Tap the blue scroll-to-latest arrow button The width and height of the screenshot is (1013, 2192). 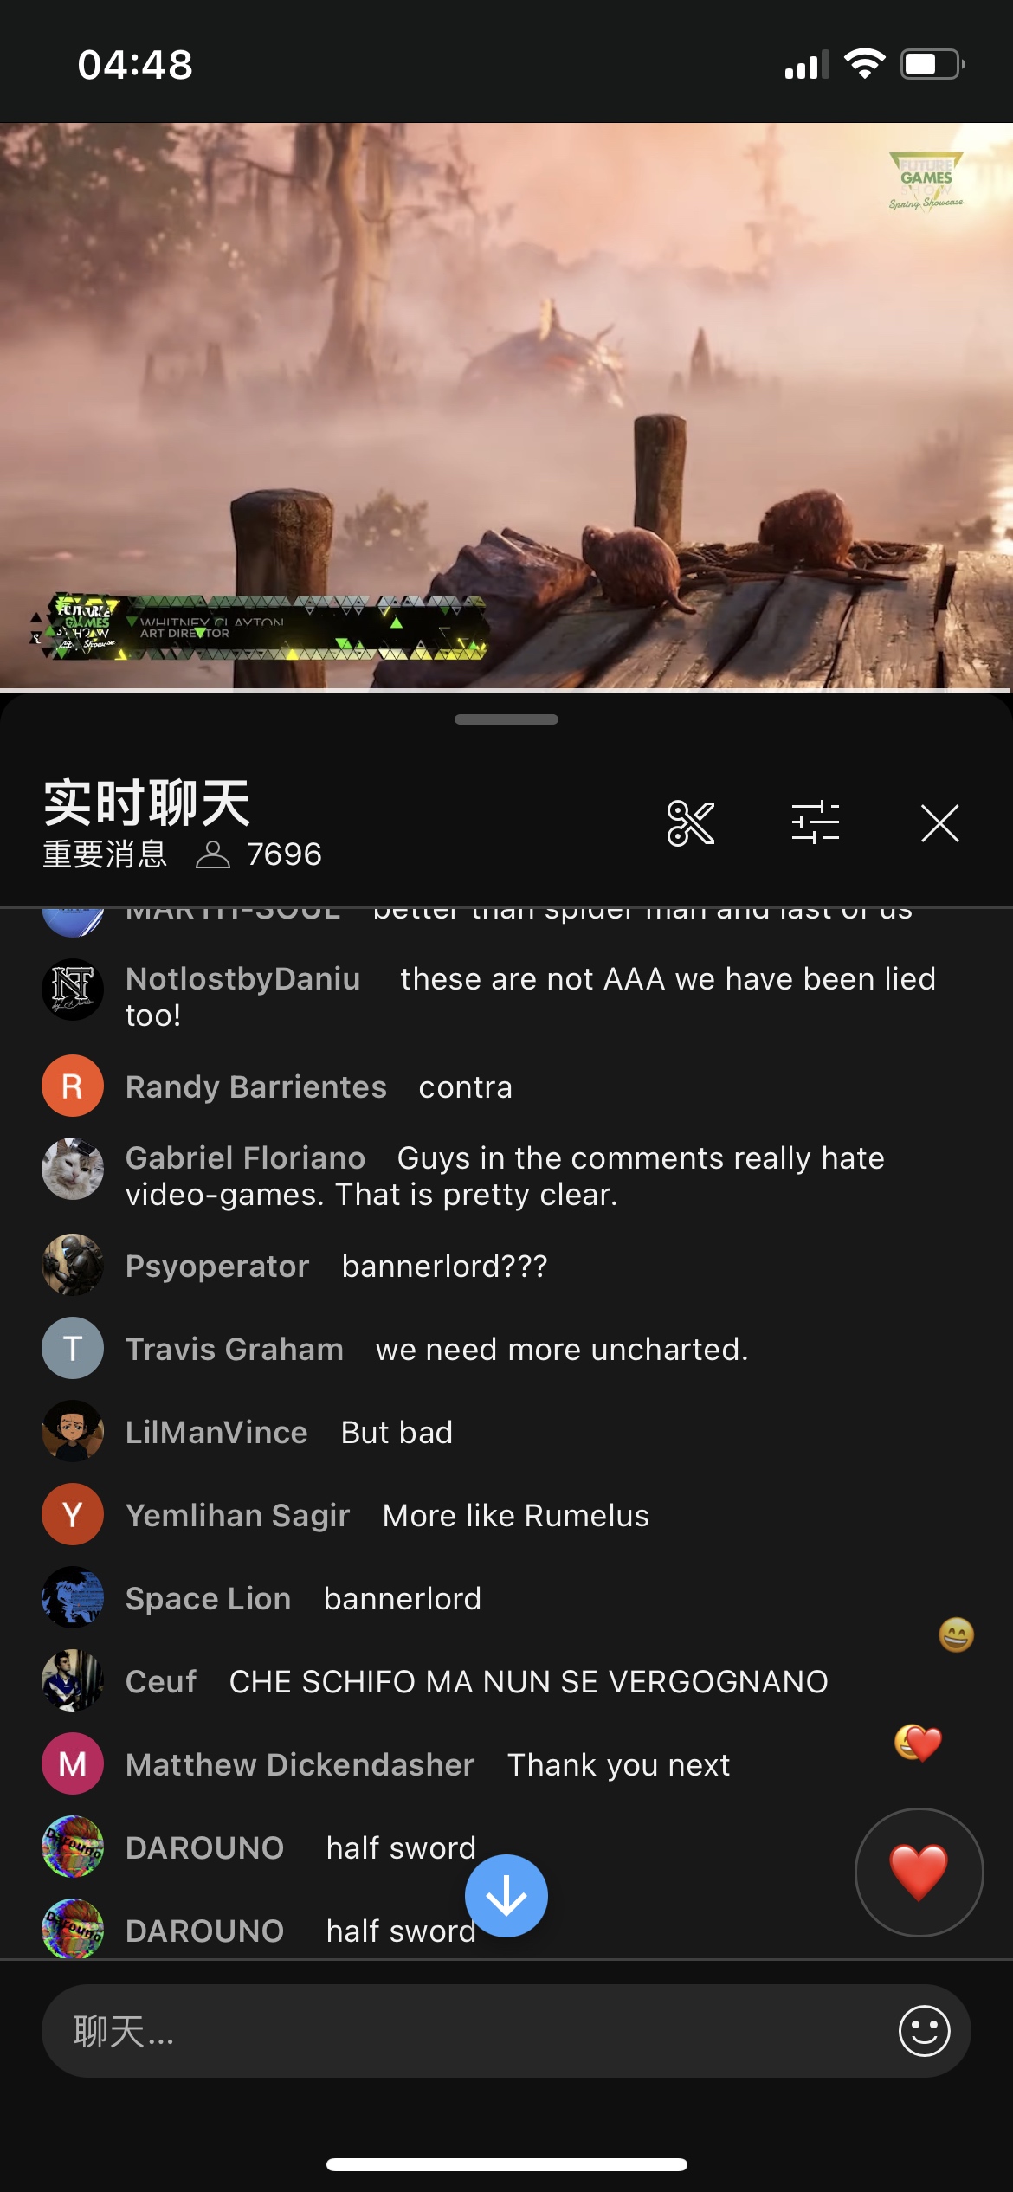(x=506, y=1896)
